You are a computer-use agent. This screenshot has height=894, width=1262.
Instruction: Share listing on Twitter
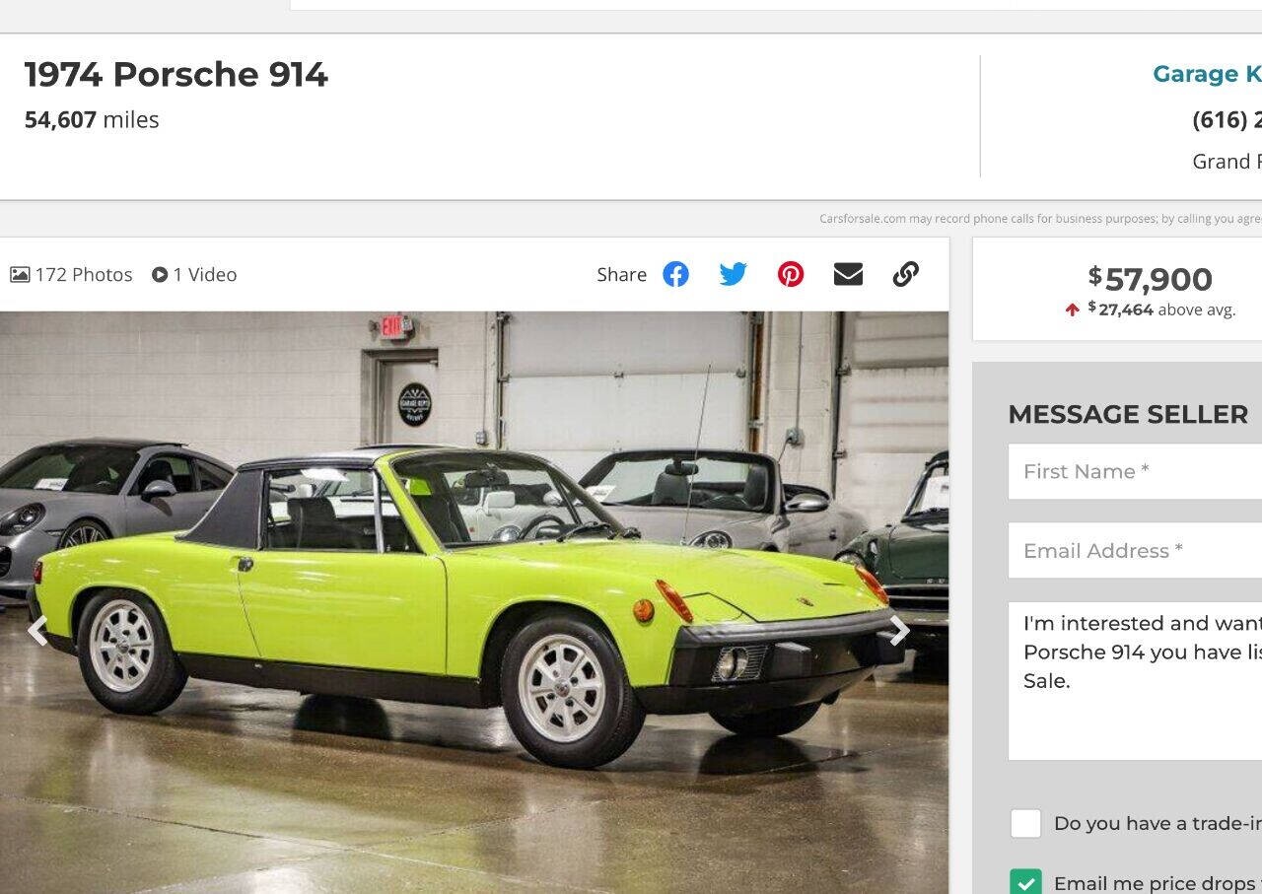[x=733, y=274]
